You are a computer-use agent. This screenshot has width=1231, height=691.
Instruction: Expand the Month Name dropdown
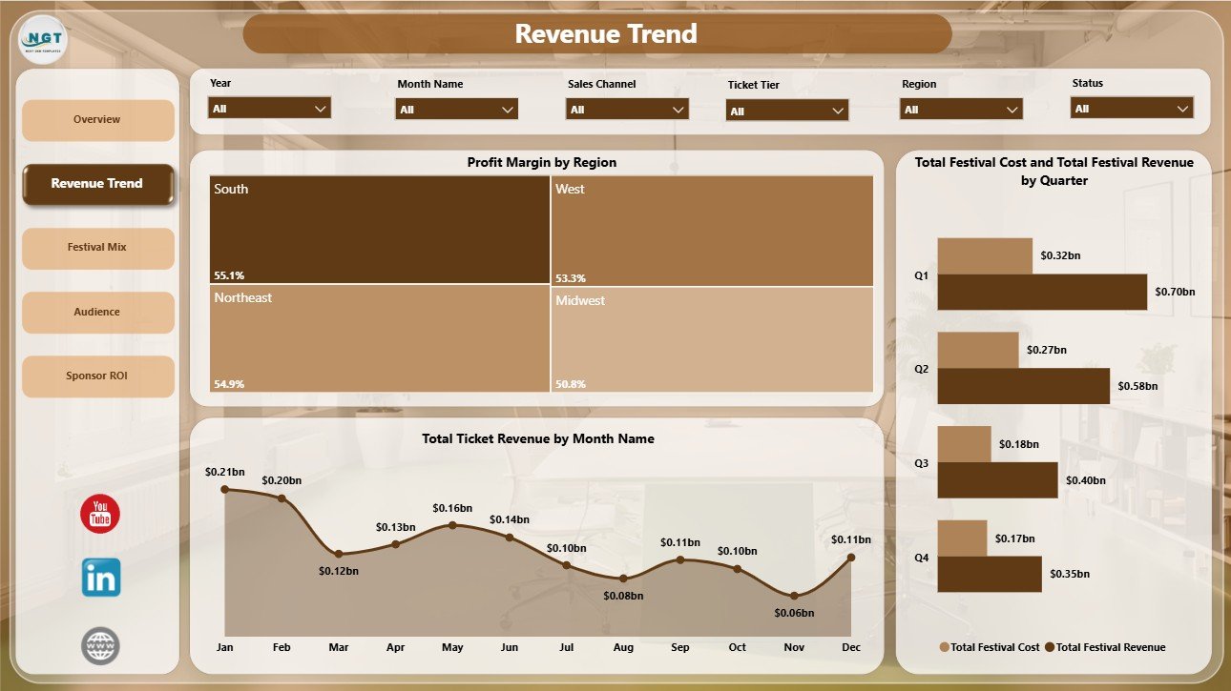click(457, 109)
